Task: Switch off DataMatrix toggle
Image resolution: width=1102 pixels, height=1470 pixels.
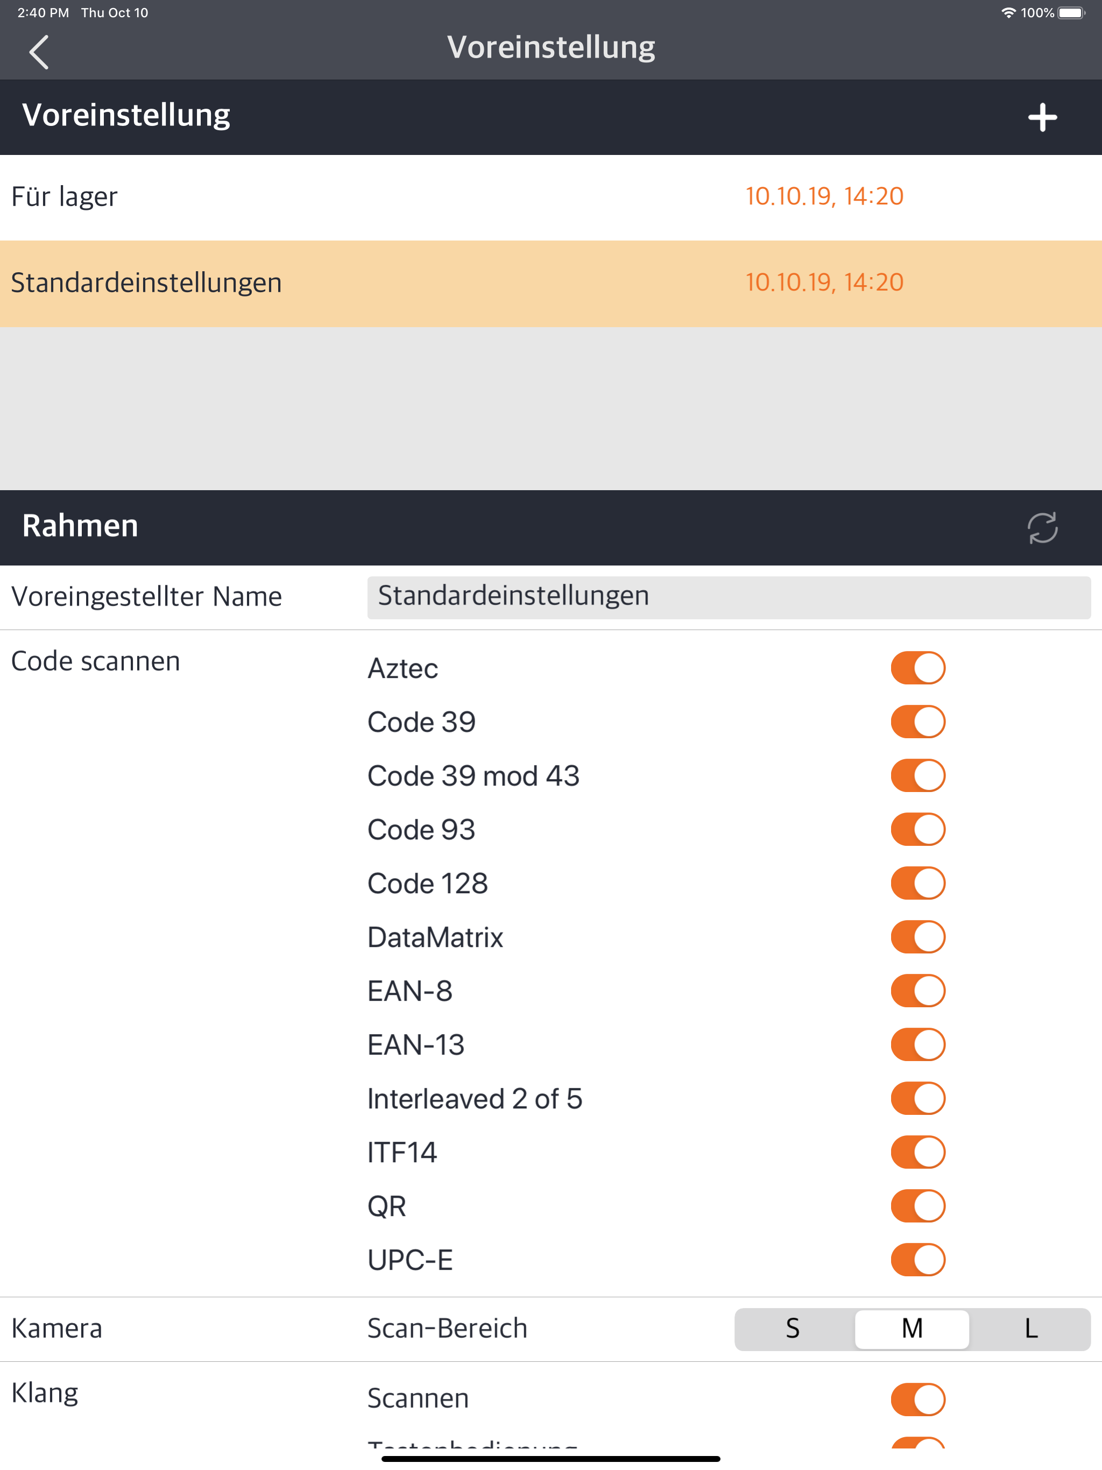Action: coord(917,937)
